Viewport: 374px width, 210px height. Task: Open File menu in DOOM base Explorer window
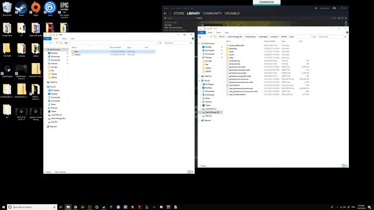tap(202, 33)
